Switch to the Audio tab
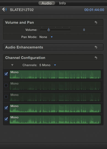The height and width of the screenshot is (149, 107). 47,3
